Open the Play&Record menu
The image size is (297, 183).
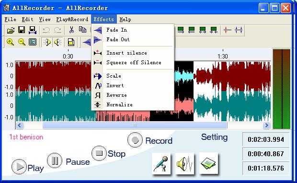coord(72,19)
